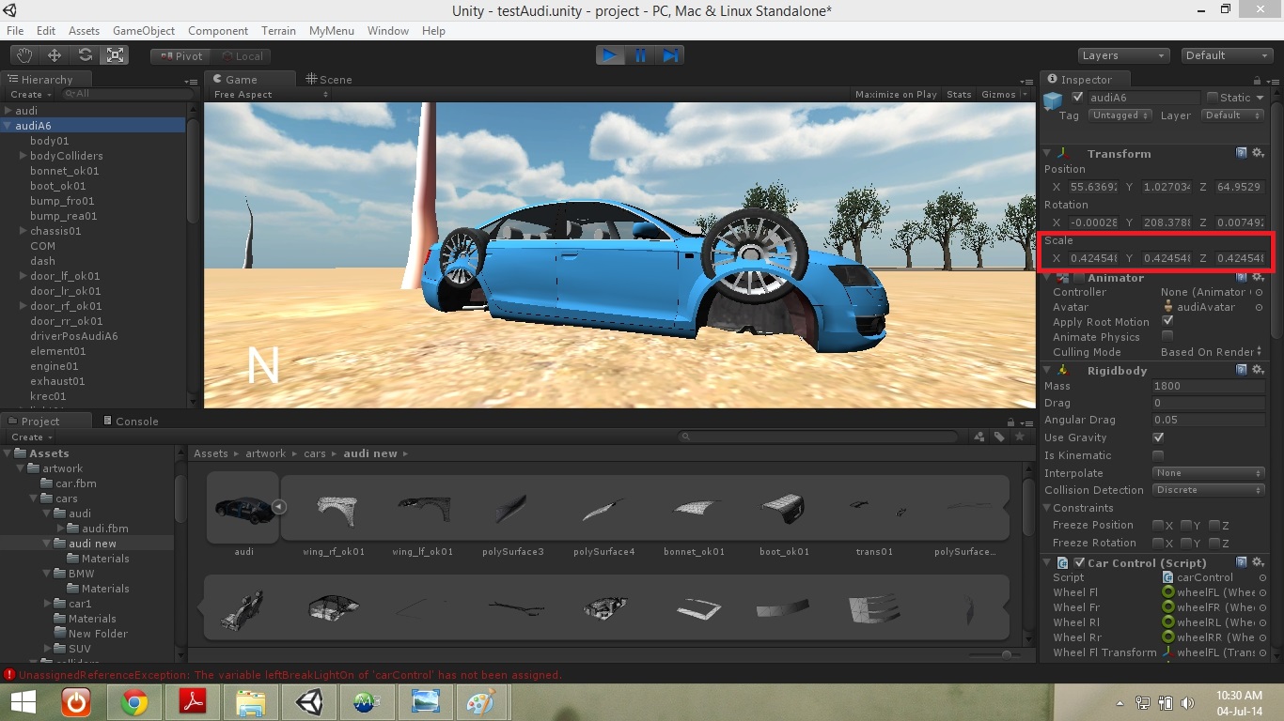1284x721 pixels.
Task: Click the Play button
Action: [x=610, y=55]
